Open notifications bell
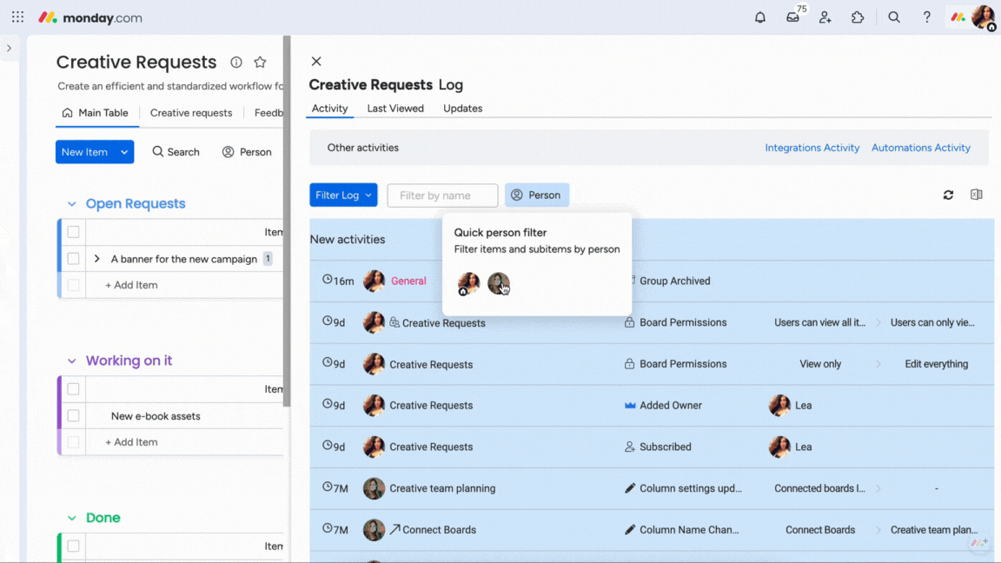Screen dimensions: 1001x563 (759, 17)
